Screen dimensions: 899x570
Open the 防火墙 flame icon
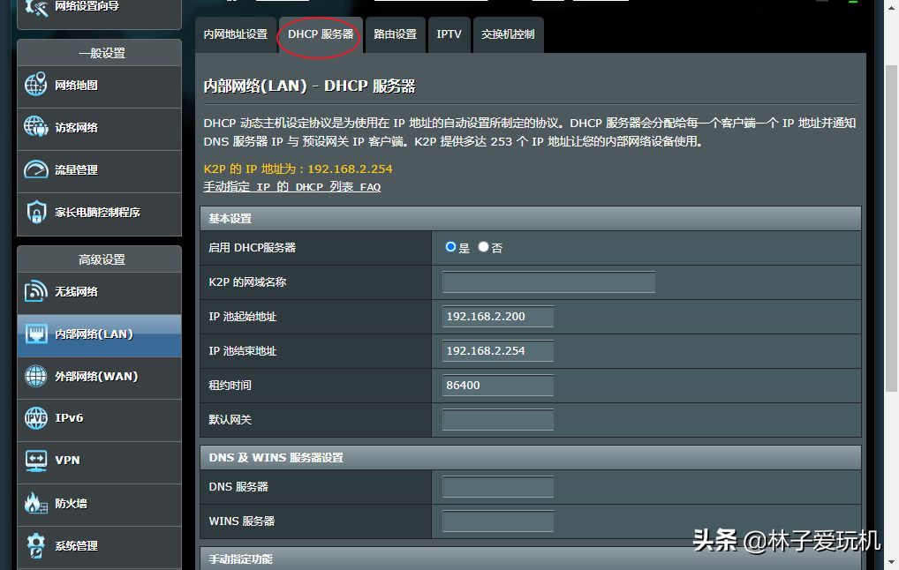pos(36,503)
